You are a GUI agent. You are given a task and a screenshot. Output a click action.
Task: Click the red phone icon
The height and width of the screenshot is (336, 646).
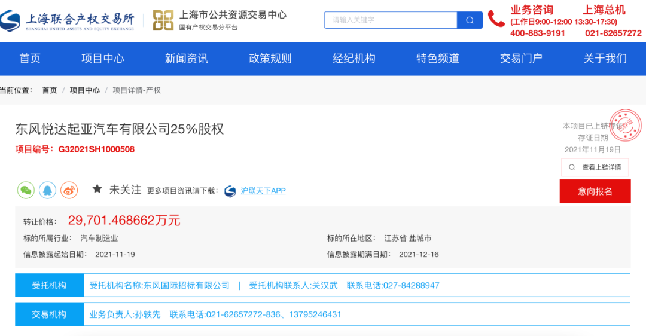tap(496, 19)
